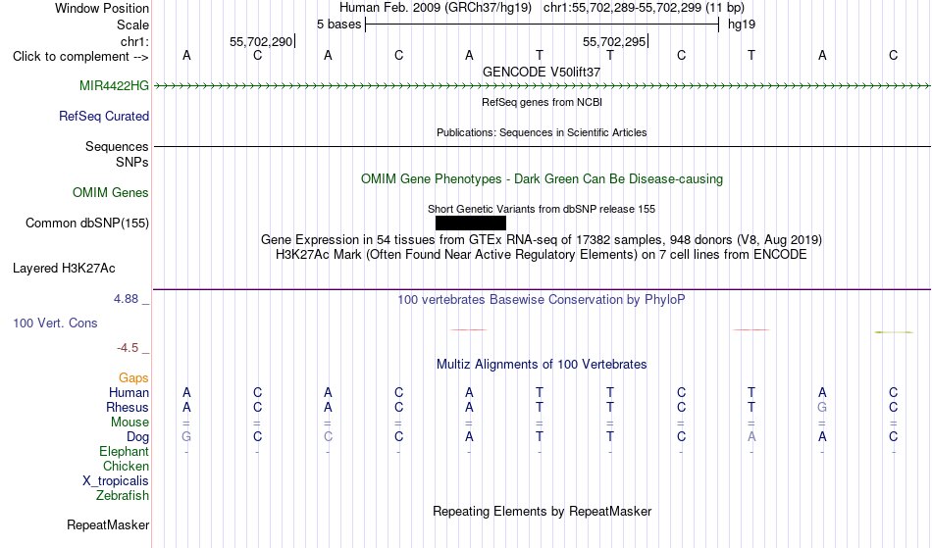Viewport: 932px width, 548px height.
Task: Click the chr1:55,702,289-55,702,299 position text
Action: click(x=644, y=8)
